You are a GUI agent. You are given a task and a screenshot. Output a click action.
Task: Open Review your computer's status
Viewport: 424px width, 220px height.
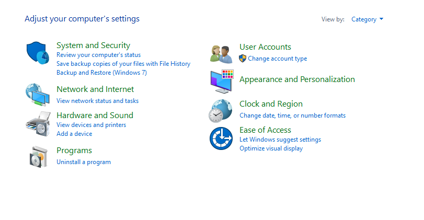click(98, 55)
